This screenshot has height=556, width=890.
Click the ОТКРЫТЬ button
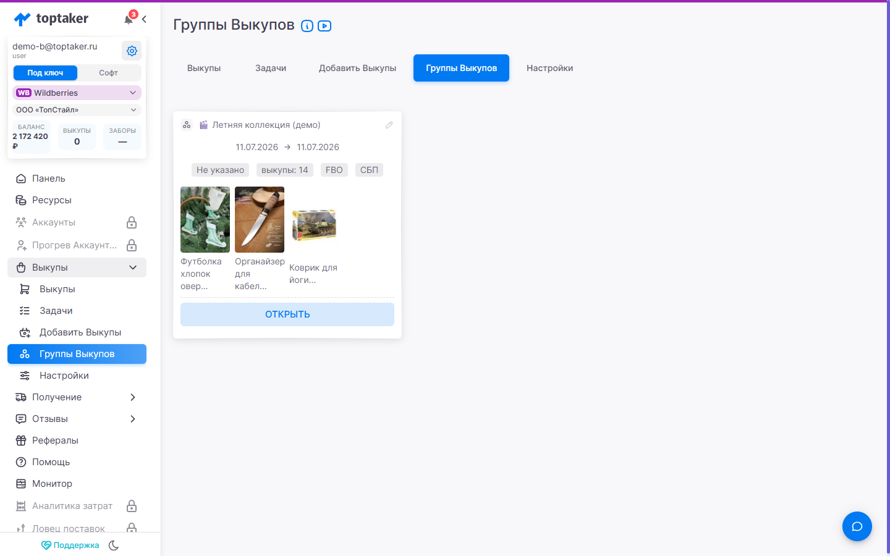click(x=287, y=314)
